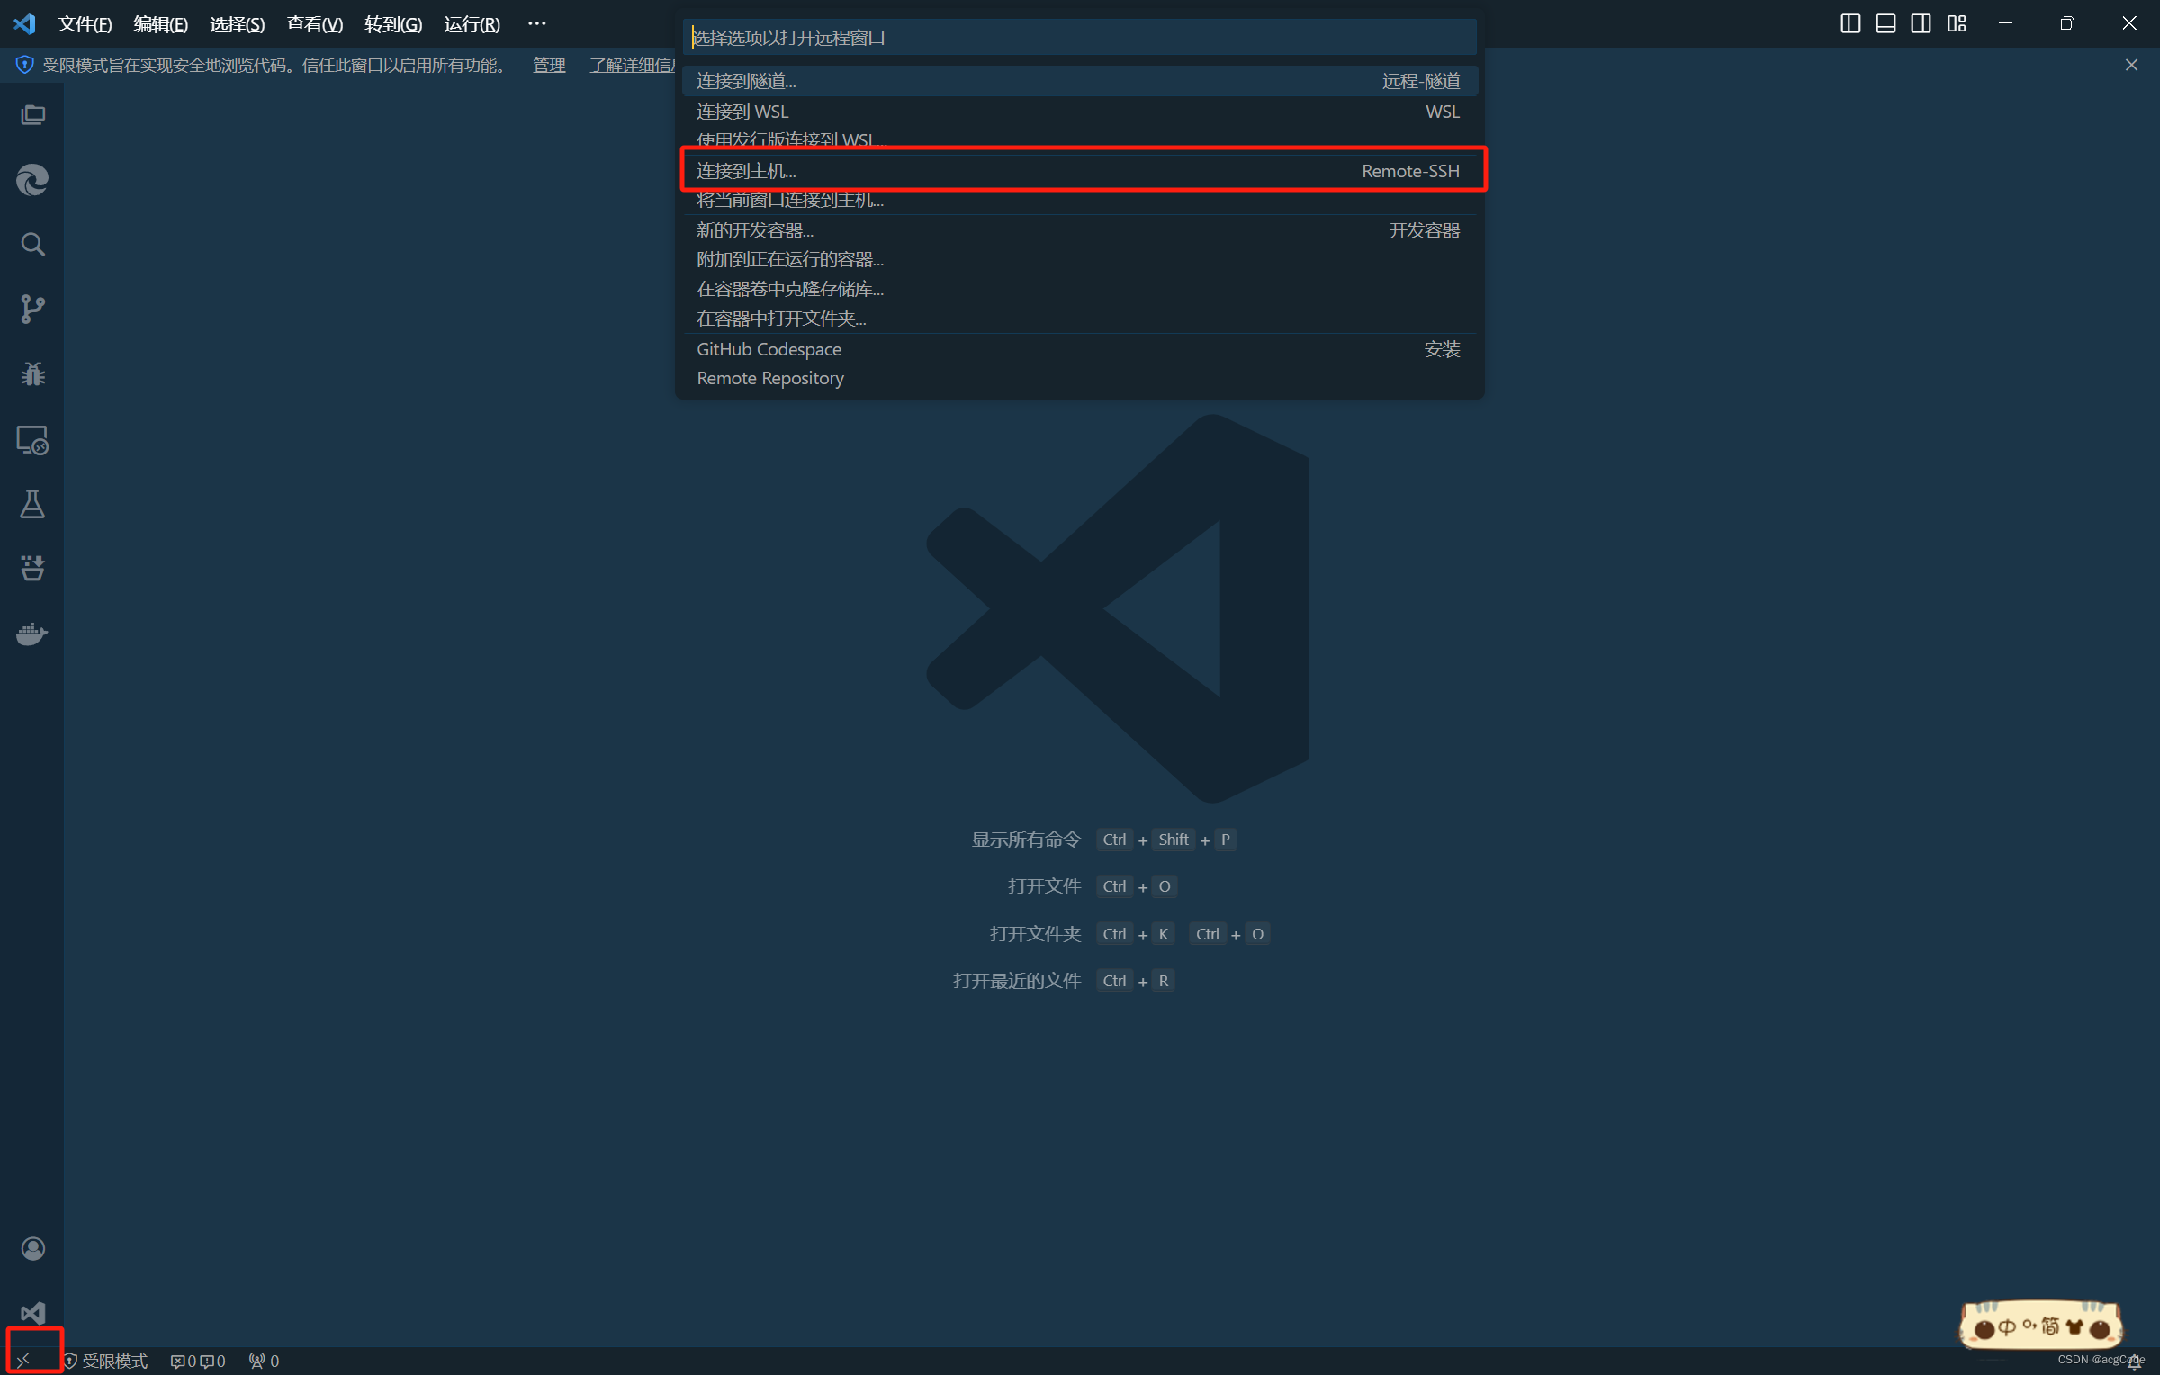Open the 编辑(E) menu
Image resolution: width=2160 pixels, height=1375 pixels.
pyautogui.click(x=160, y=24)
